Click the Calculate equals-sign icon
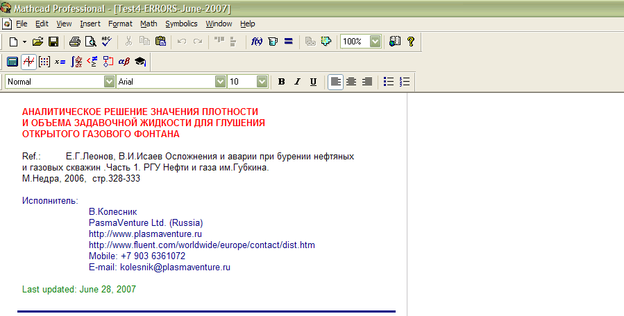The width and height of the screenshot is (624, 316). pos(289,42)
